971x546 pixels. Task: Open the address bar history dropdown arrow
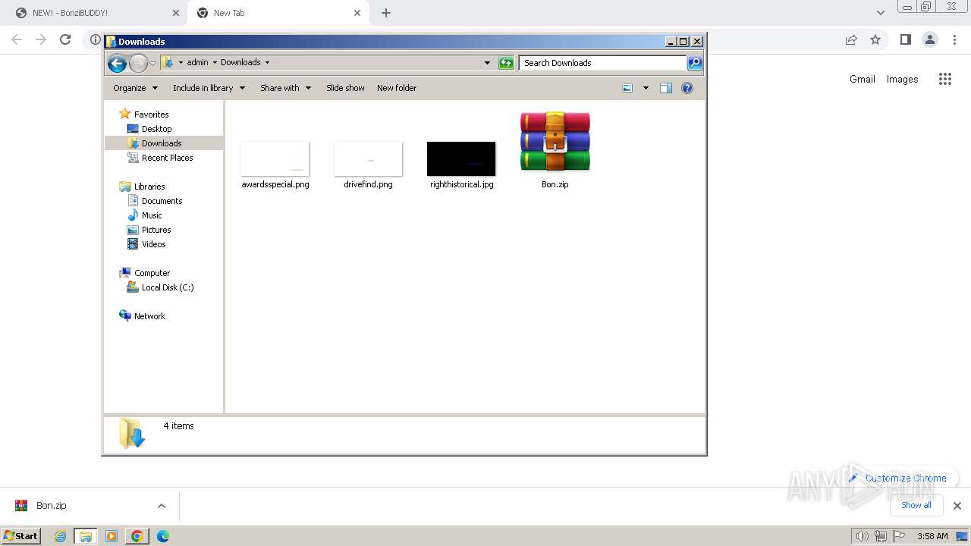(x=487, y=63)
